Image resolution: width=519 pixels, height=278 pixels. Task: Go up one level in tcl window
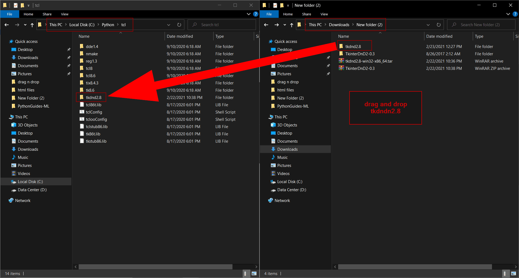point(32,25)
